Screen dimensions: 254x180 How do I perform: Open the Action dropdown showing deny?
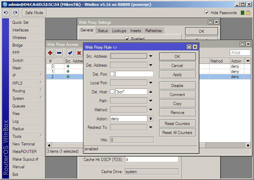coord(151,119)
